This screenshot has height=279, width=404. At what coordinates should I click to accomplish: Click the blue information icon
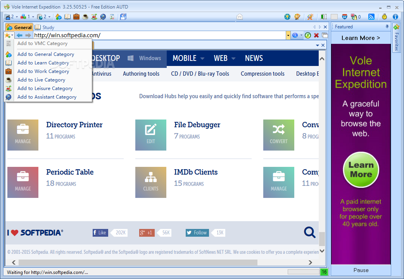[395, 17]
